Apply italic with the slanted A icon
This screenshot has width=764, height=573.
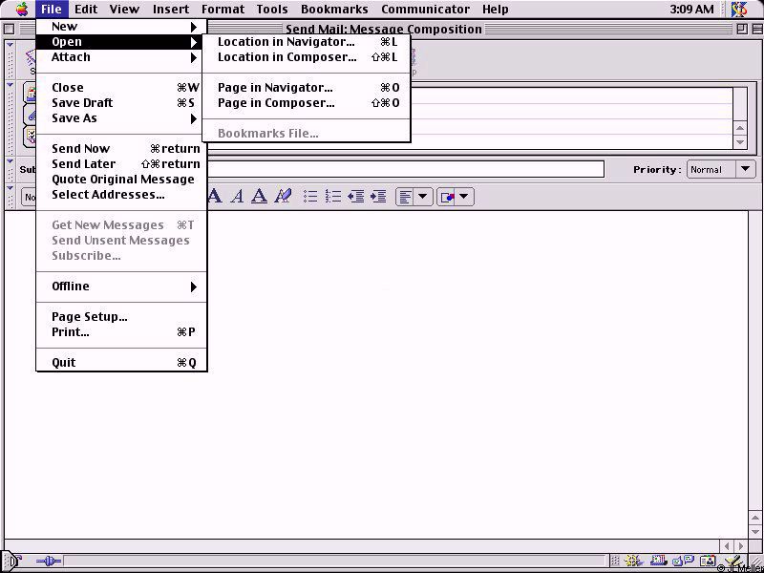point(237,197)
